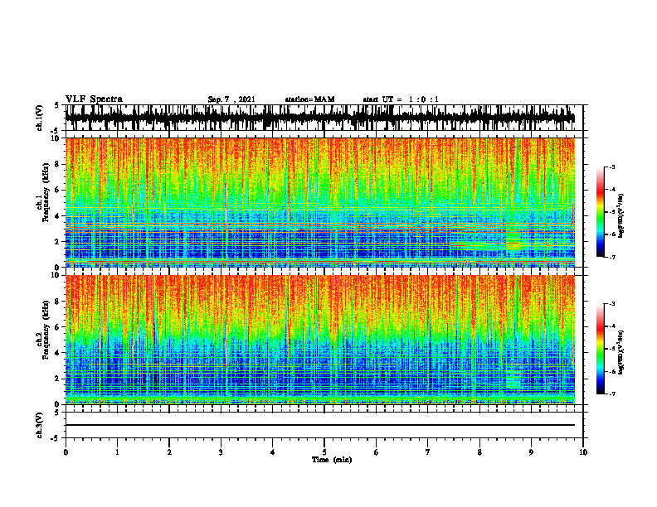
Task: Click the "8" kHz tick on ch.1 frequency axis
Action: 58,164
